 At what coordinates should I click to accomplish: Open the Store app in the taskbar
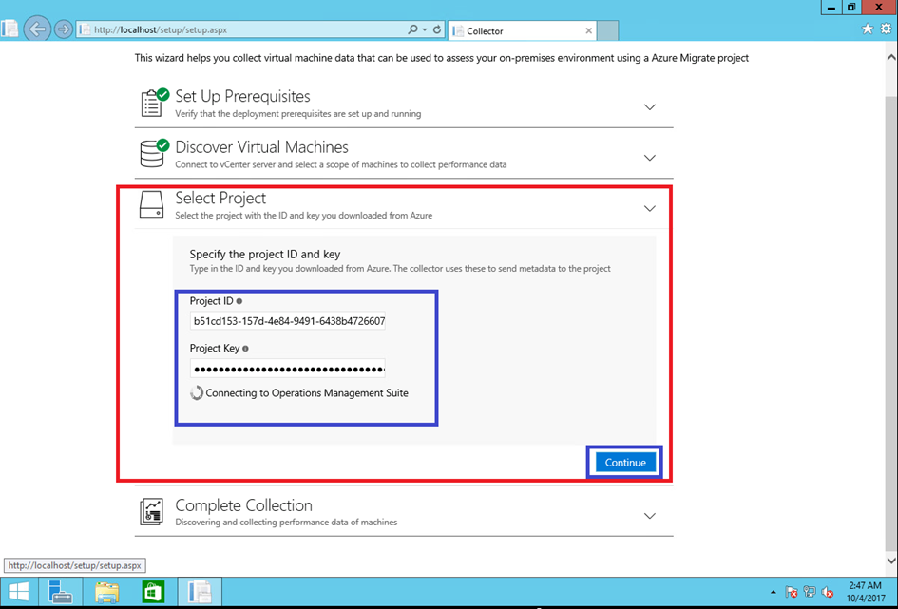pos(153,591)
